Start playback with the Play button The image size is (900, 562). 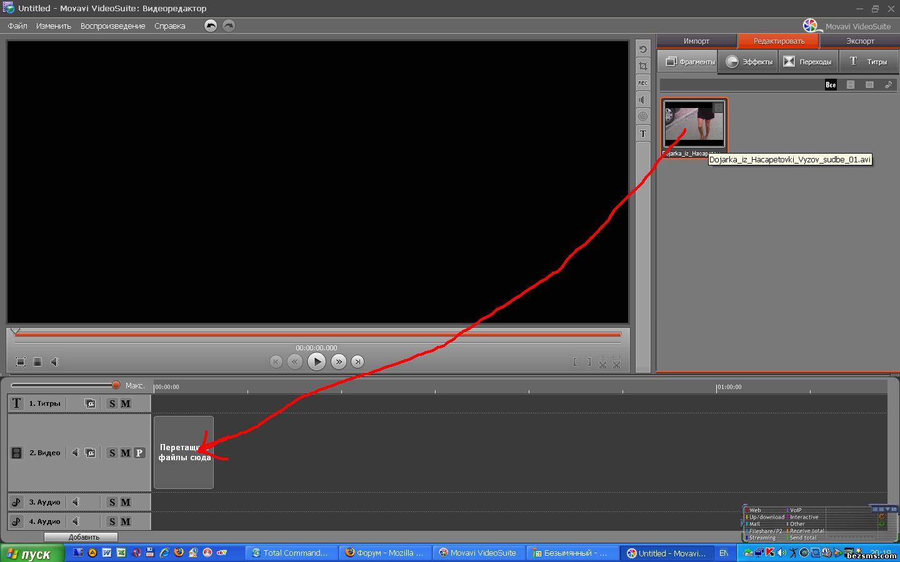[317, 362]
